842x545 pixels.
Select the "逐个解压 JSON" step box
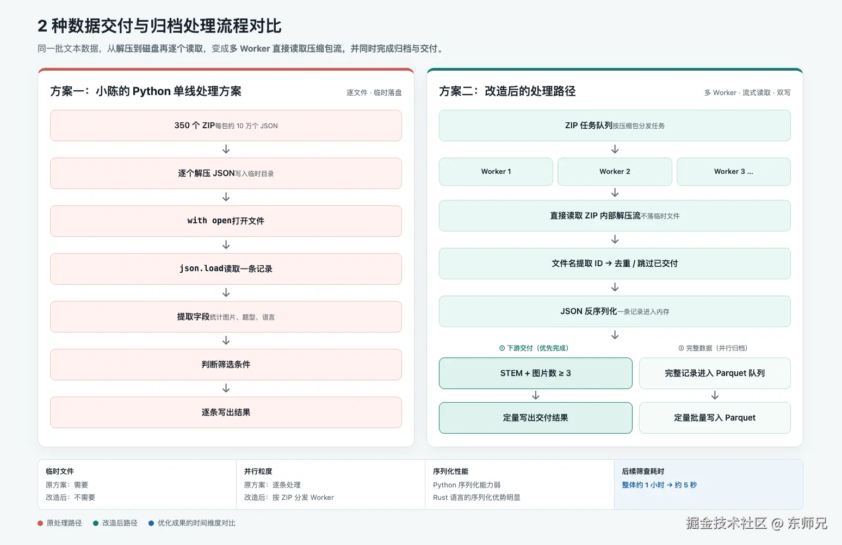click(x=226, y=173)
